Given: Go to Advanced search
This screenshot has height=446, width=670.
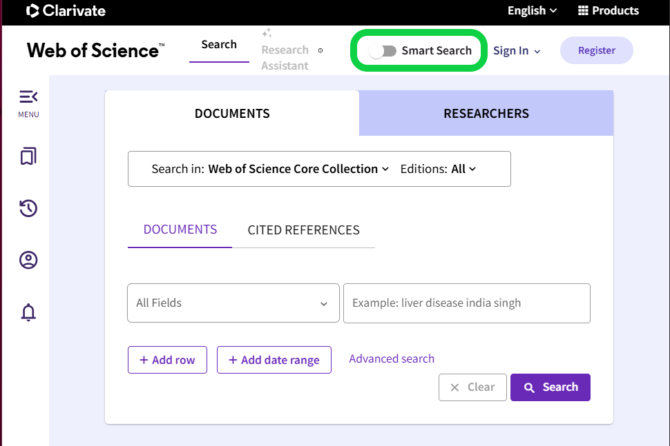Looking at the screenshot, I should 391,358.
